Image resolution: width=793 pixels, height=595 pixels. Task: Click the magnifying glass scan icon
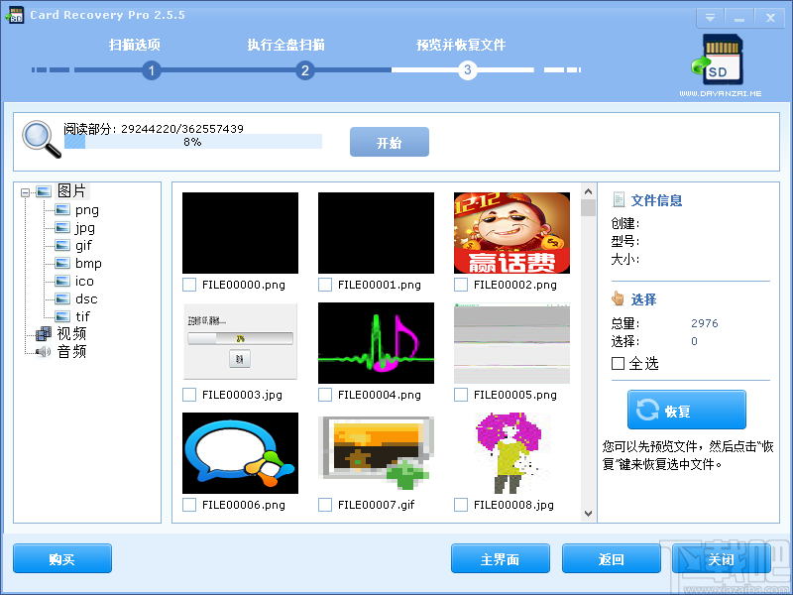pyautogui.click(x=42, y=139)
